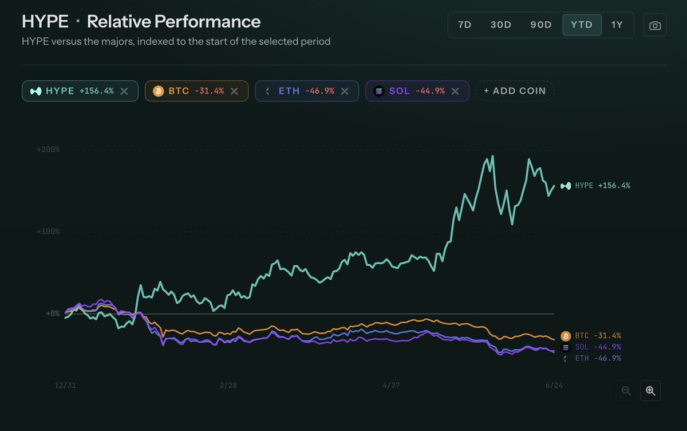Remove the BTC coin chip

coord(234,91)
